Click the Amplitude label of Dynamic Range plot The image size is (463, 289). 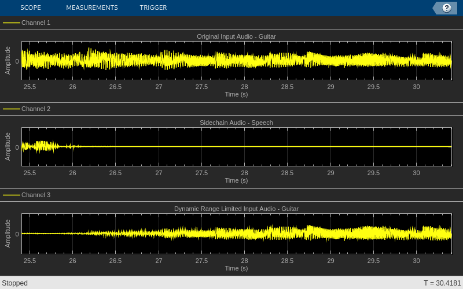point(8,234)
